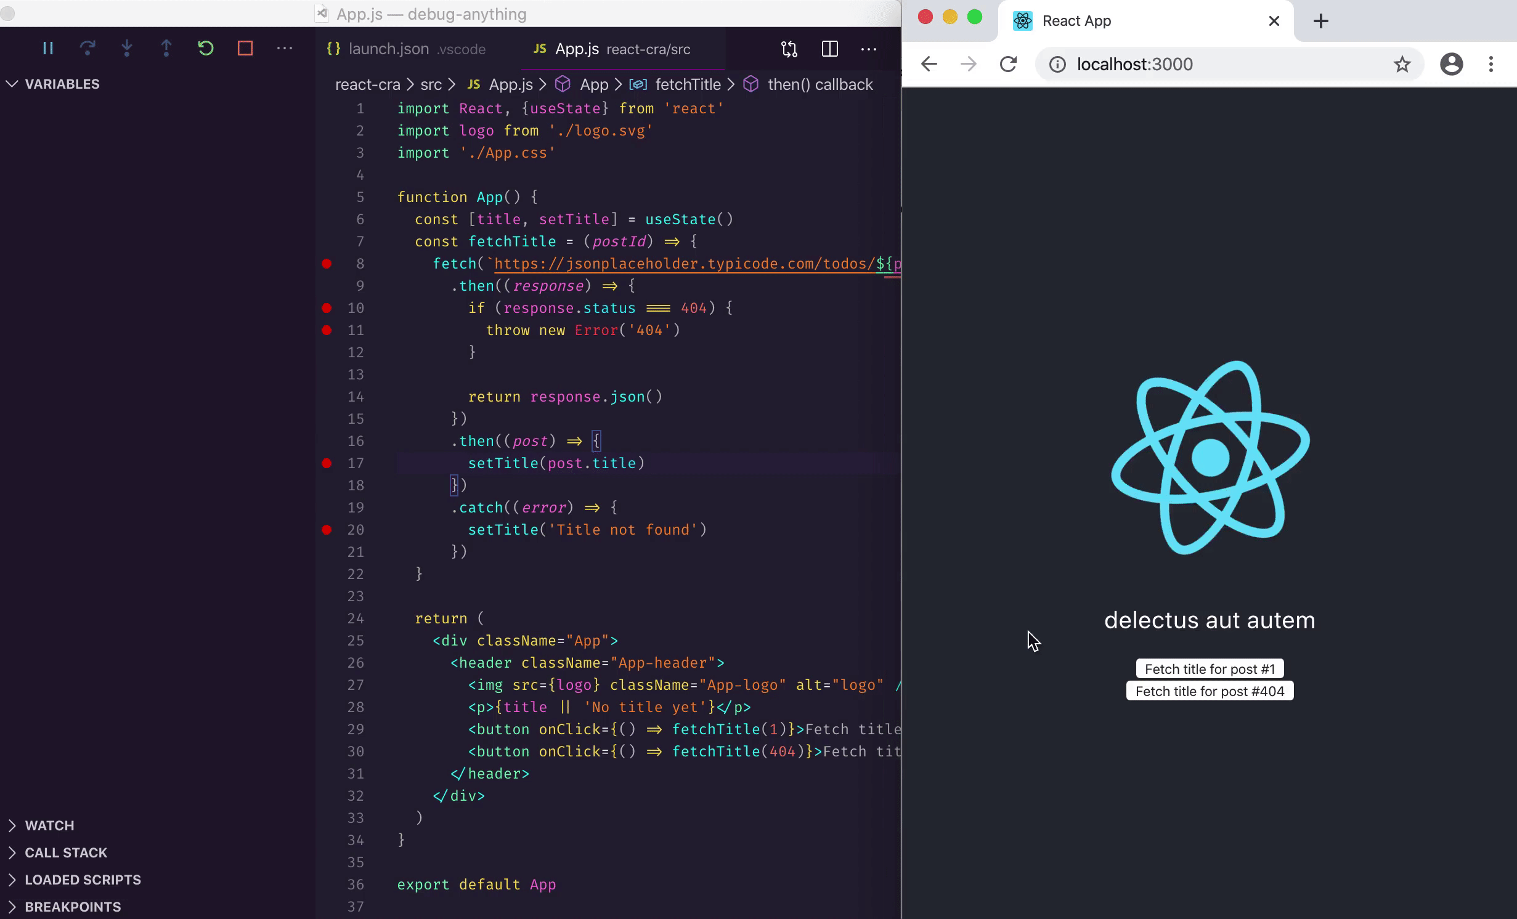
Task: Select the React App browser tab
Action: (1076, 21)
